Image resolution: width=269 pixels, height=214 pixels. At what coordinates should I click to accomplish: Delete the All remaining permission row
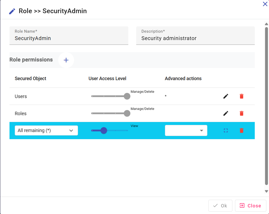[x=242, y=130]
